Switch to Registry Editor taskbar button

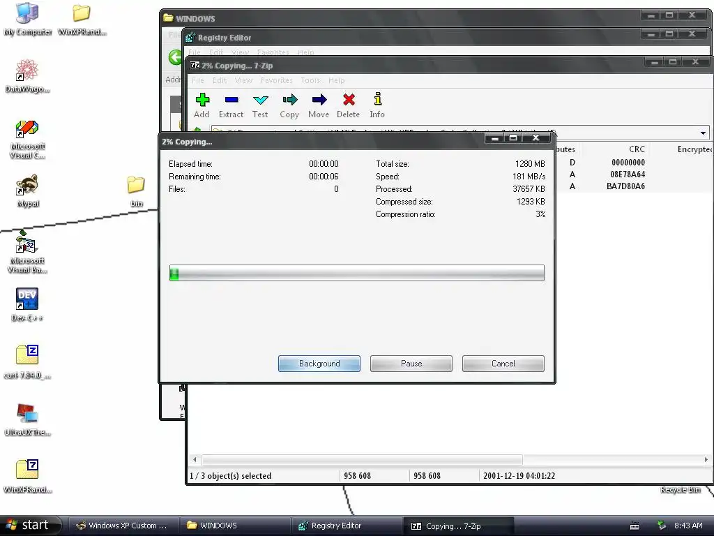[x=346, y=526]
